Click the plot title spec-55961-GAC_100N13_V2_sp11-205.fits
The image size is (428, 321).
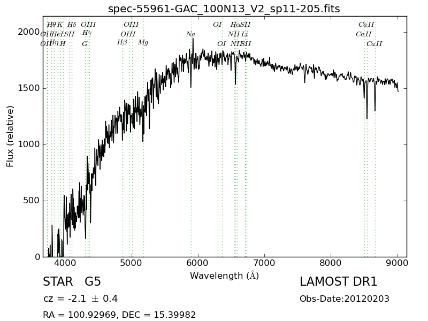224,9
